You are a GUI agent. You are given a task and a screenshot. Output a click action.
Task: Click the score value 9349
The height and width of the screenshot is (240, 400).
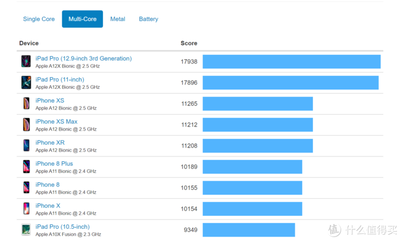191,230
